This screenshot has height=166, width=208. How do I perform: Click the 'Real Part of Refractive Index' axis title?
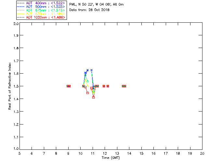tap(9, 86)
